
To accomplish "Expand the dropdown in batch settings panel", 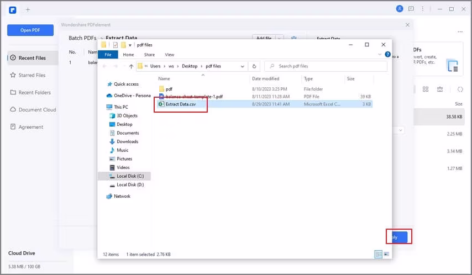I will (x=400, y=130).
